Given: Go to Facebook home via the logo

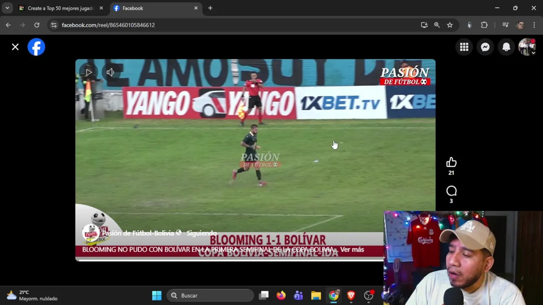Looking at the screenshot, I should [36, 47].
